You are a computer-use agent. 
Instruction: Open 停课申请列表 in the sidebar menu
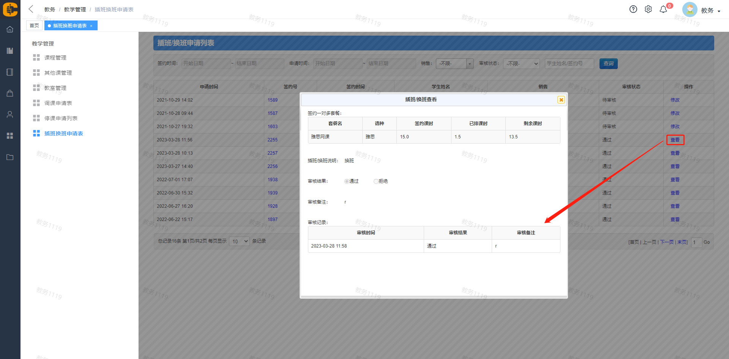coord(61,118)
